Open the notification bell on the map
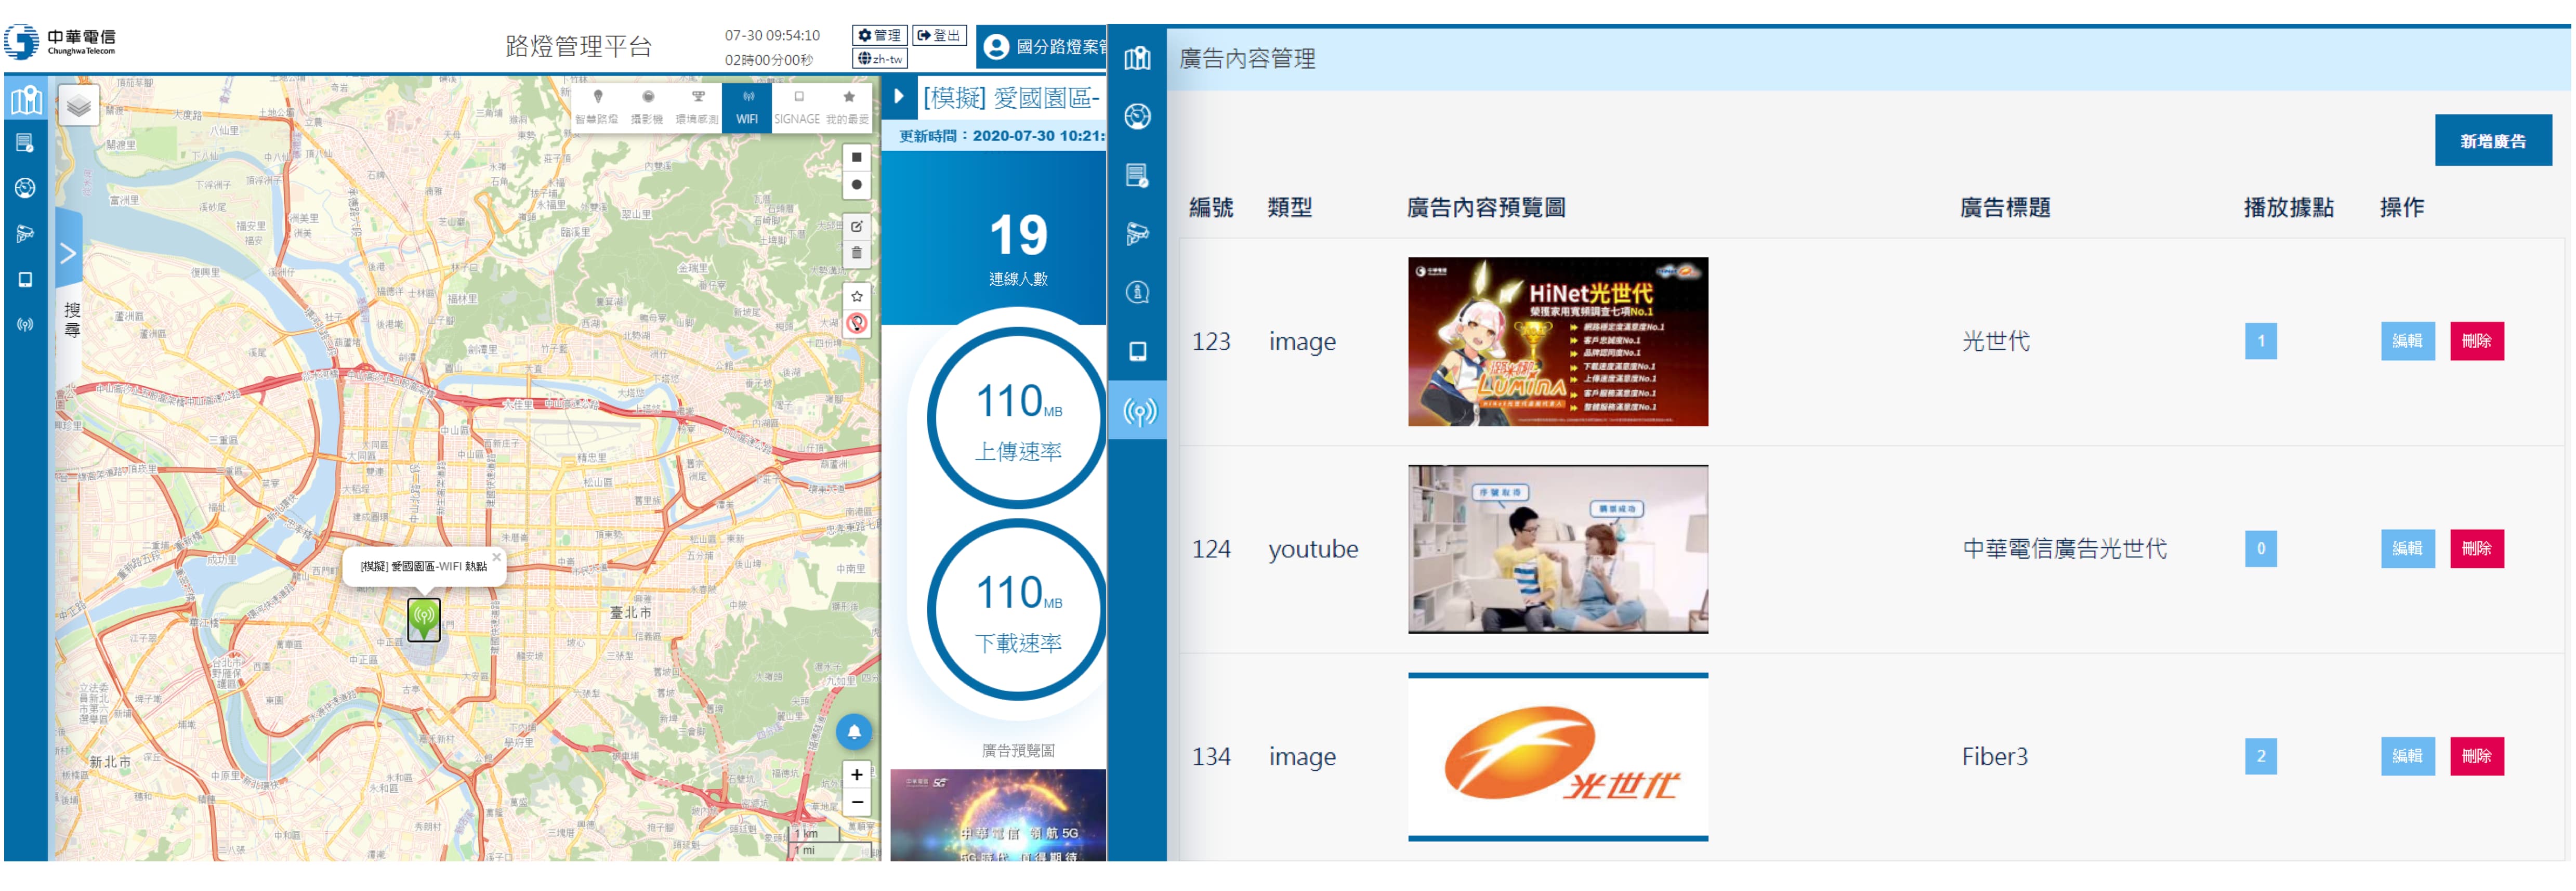This screenshot has height=891, width=2576. [854, 732]
